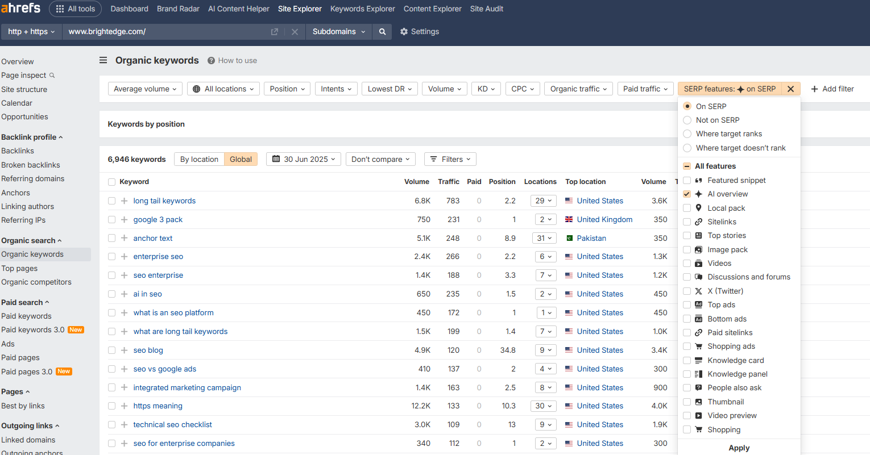Open Top pages in the sidebar
Screen dimensions: 870x455
pos(19,269)
